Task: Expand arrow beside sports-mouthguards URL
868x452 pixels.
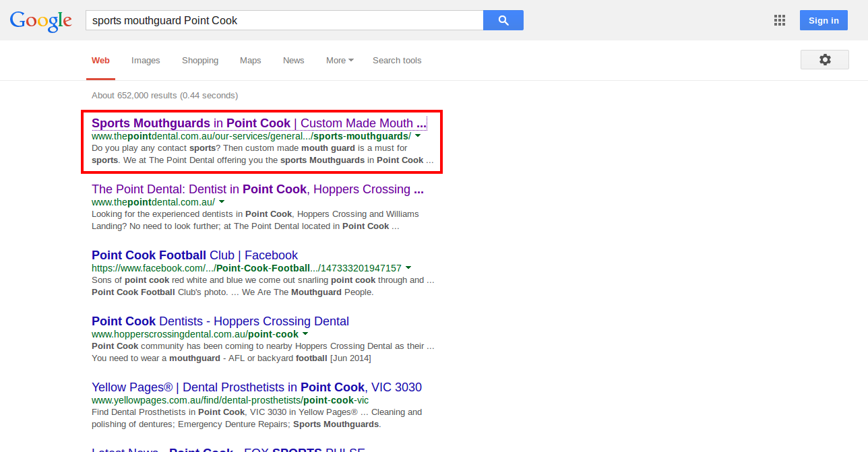Action: (x=418, y=135)
